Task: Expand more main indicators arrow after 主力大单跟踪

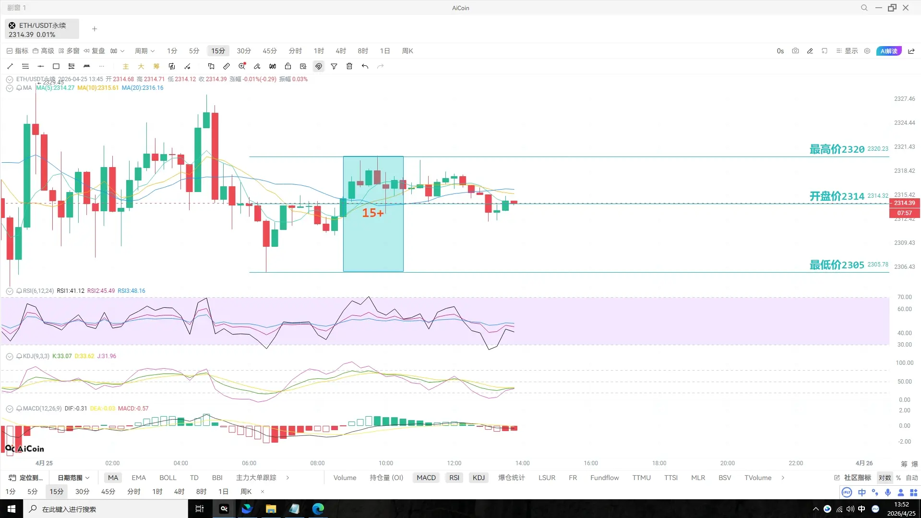Action: pyautogui.click(x=287, y=478)
